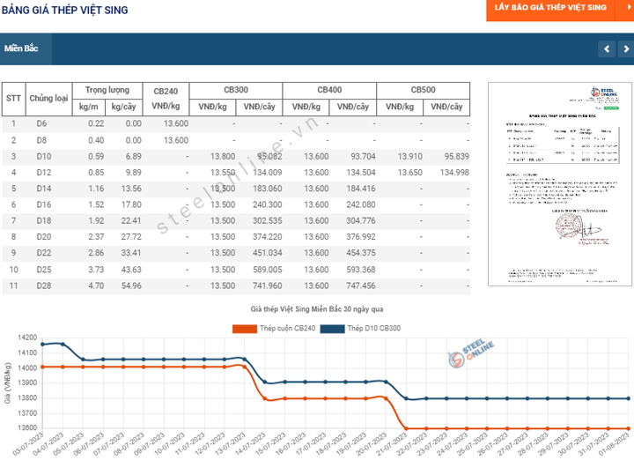Click the kg/m sub-header
Viewport: 634px width, 460px height.
coord(89,107)
